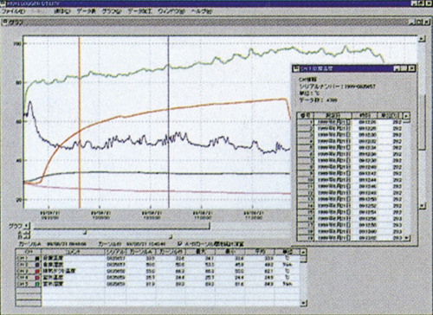This screenshot has height=315, width=433.
Task: Click the pink-red color swatch of CH4
Action: click(x=37, y=277)
